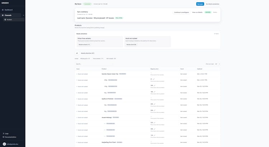Toggle the From variants issue filter
This screenshot has height=147, width=269.
coord(98,58)
